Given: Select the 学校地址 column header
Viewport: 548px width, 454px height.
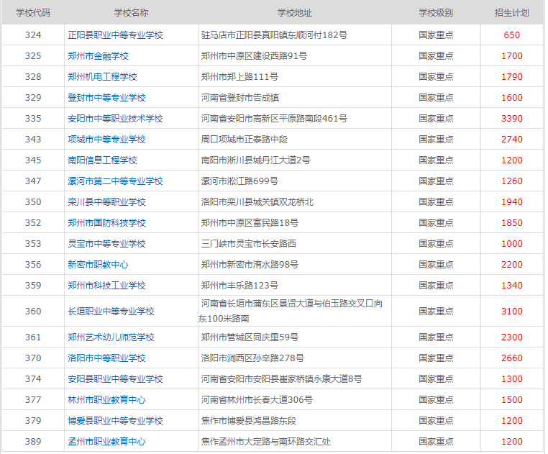Looking at the screenshot, I should pos(295,13).
